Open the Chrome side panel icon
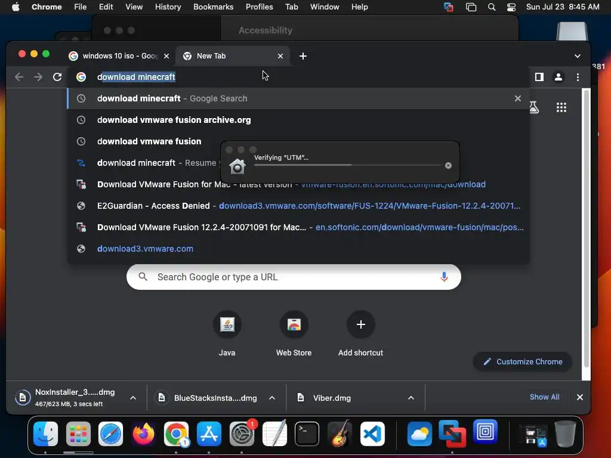Image resolution: width=611 pixels, height=458 pixels. [539, 77]
